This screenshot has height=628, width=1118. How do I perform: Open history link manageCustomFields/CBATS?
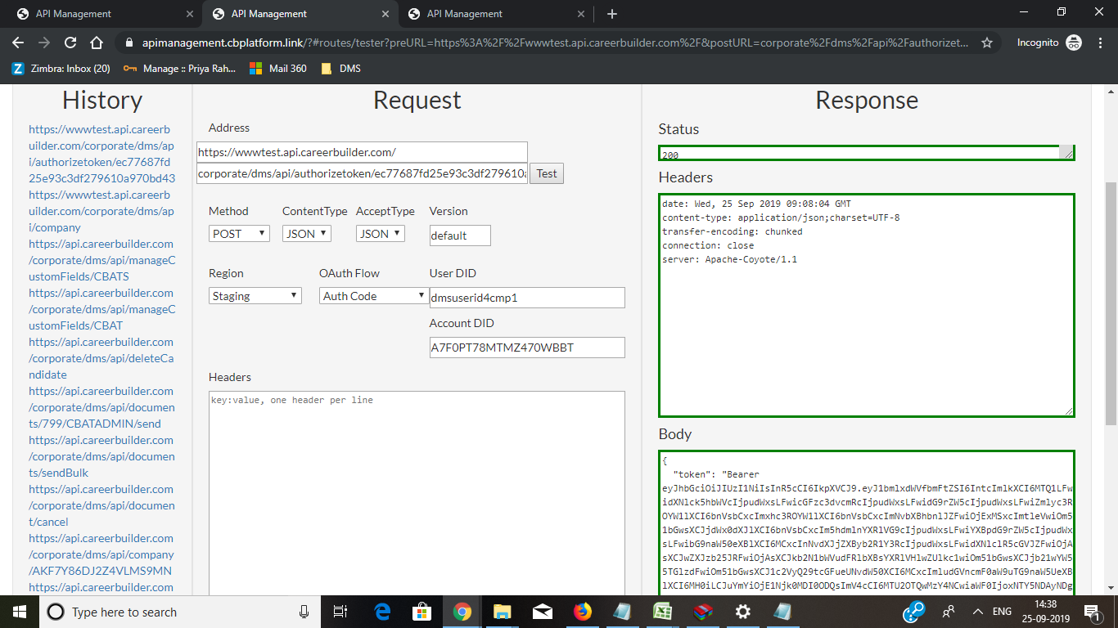[x=101, y=260]
